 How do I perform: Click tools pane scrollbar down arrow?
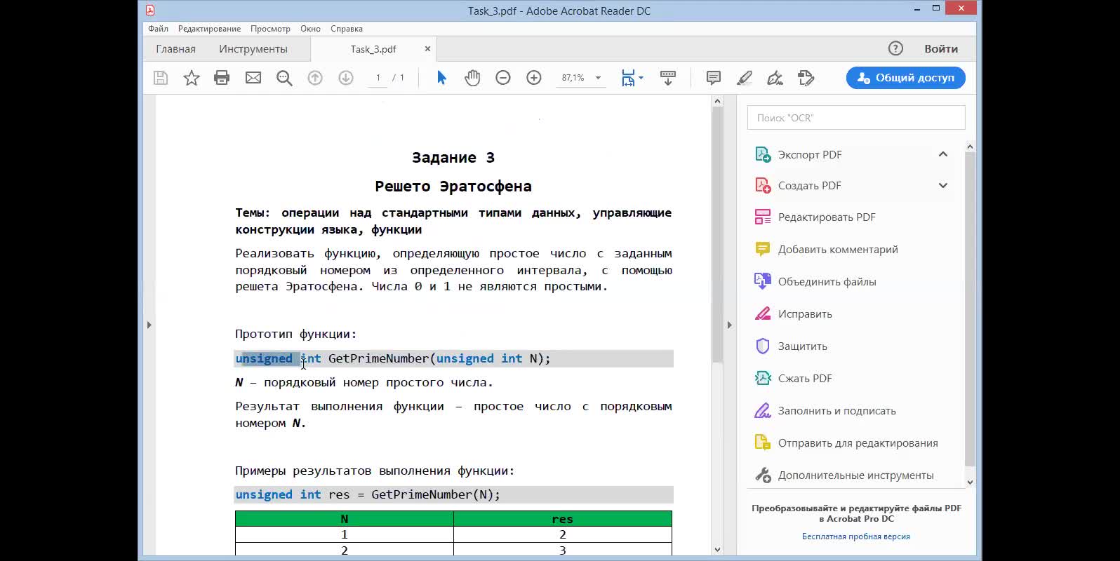[x=970, y=482]
